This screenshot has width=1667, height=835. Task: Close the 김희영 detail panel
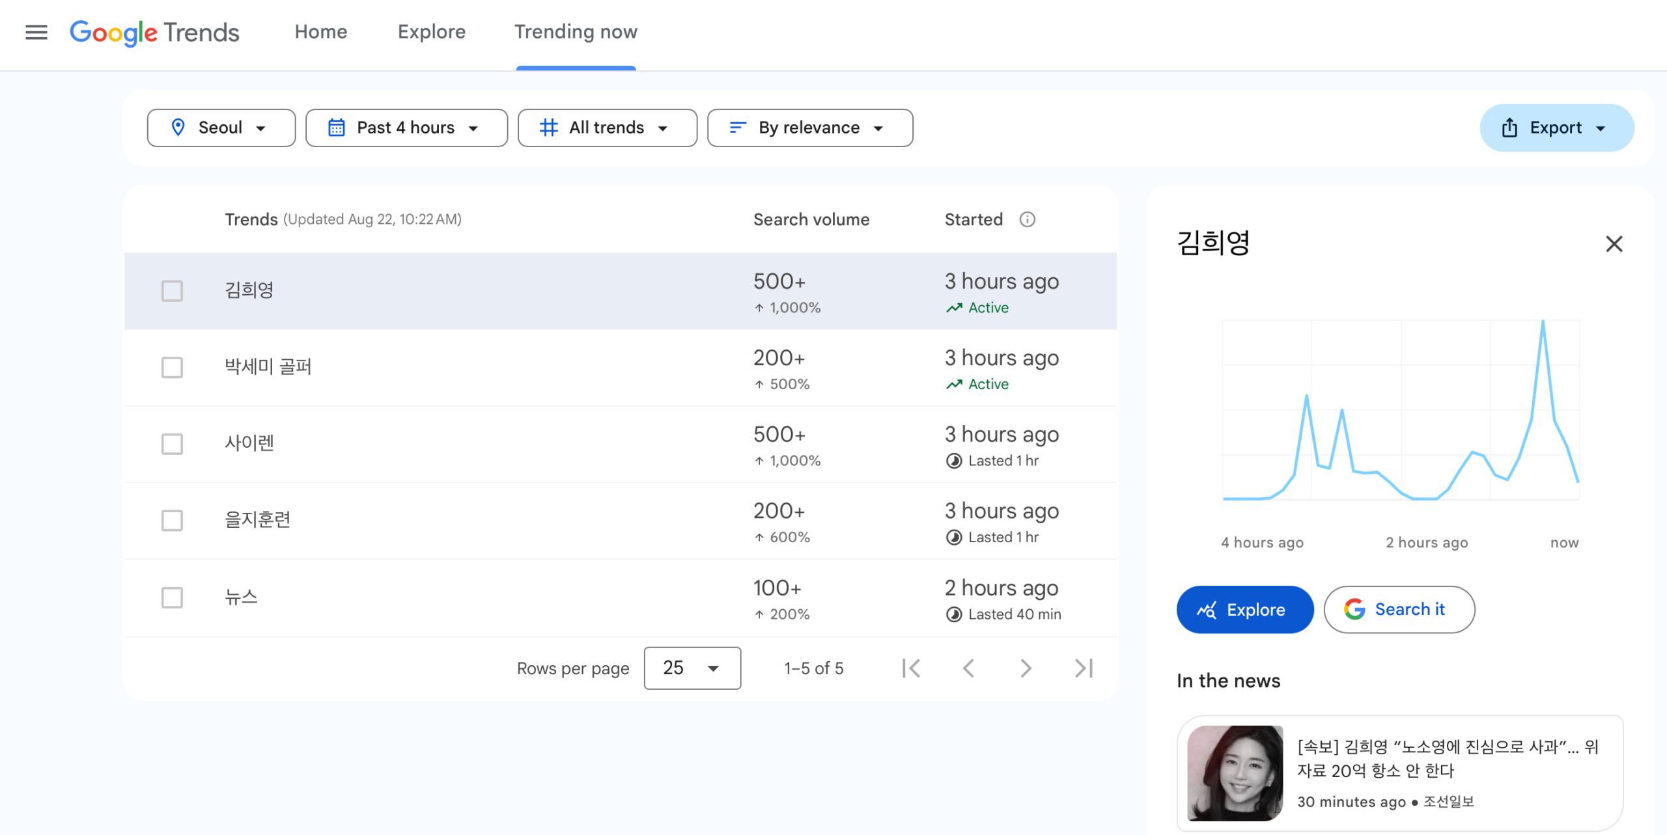pyautogui.click(x=1614, y=244)
